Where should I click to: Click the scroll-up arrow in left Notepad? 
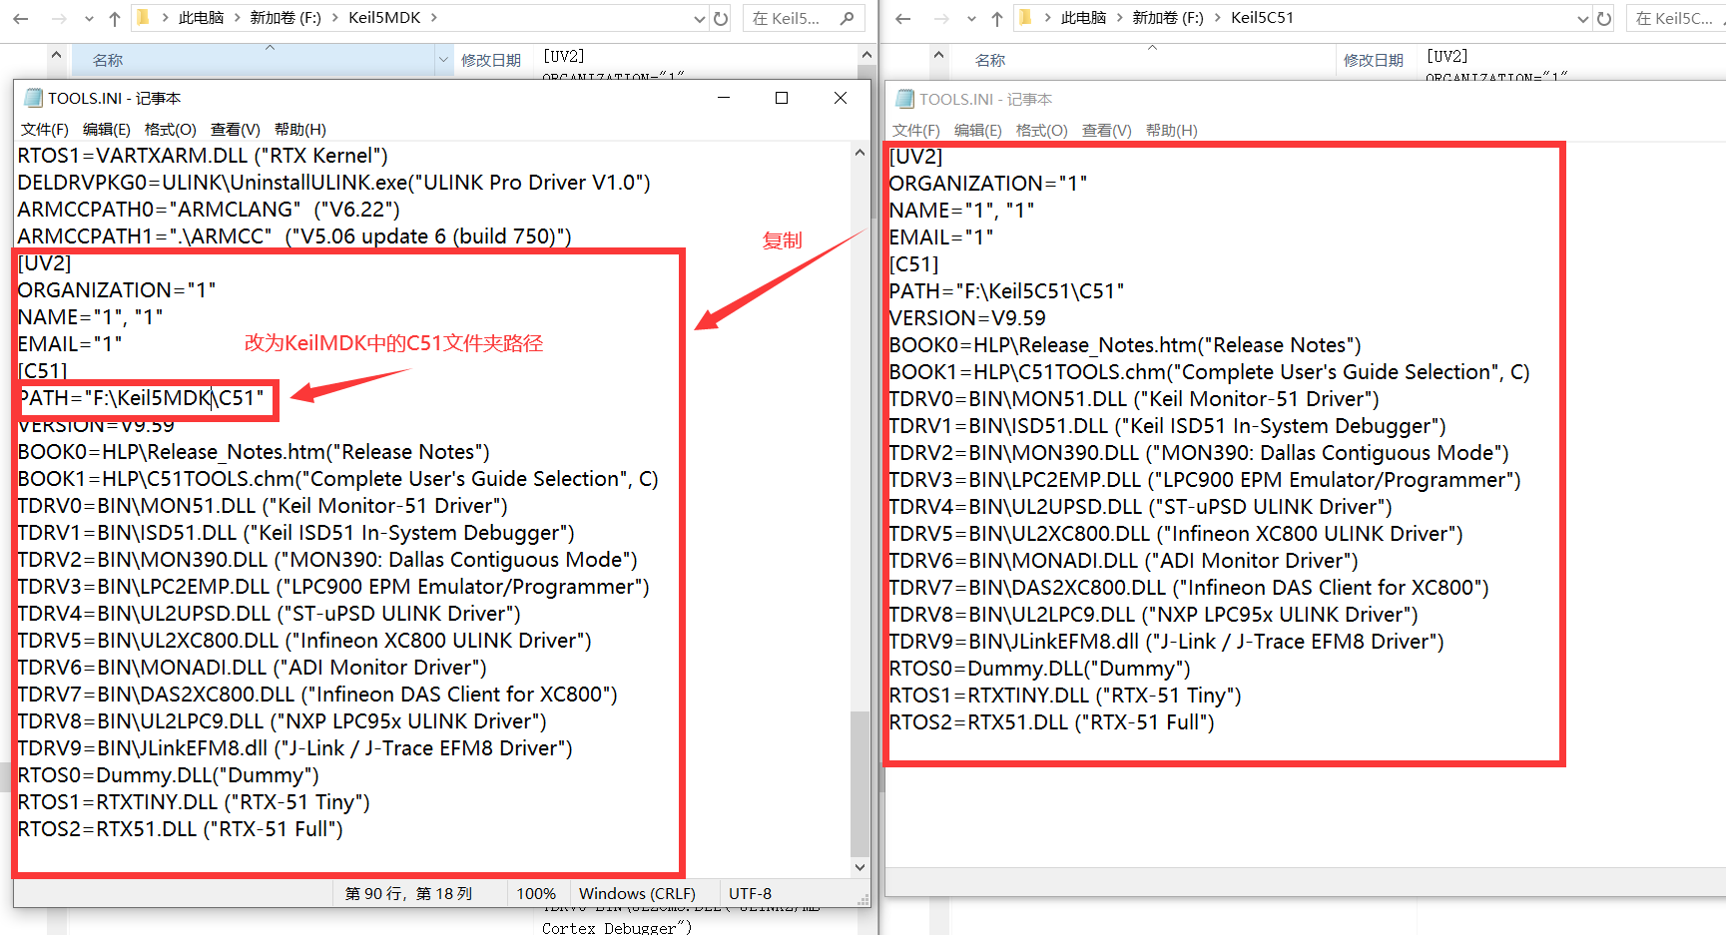tap(860, 153)
